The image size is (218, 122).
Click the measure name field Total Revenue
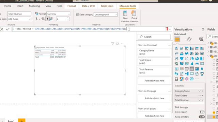point(19,14)
